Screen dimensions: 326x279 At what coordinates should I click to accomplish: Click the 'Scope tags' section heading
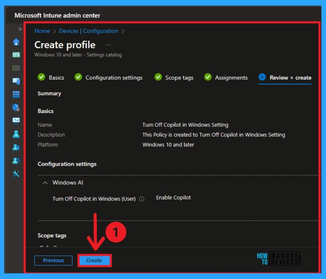pos(52,235)
